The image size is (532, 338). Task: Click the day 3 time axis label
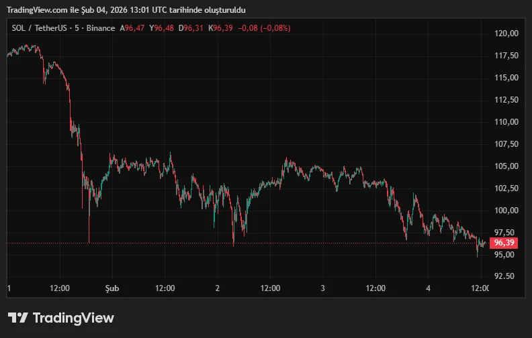click(323, 288)
